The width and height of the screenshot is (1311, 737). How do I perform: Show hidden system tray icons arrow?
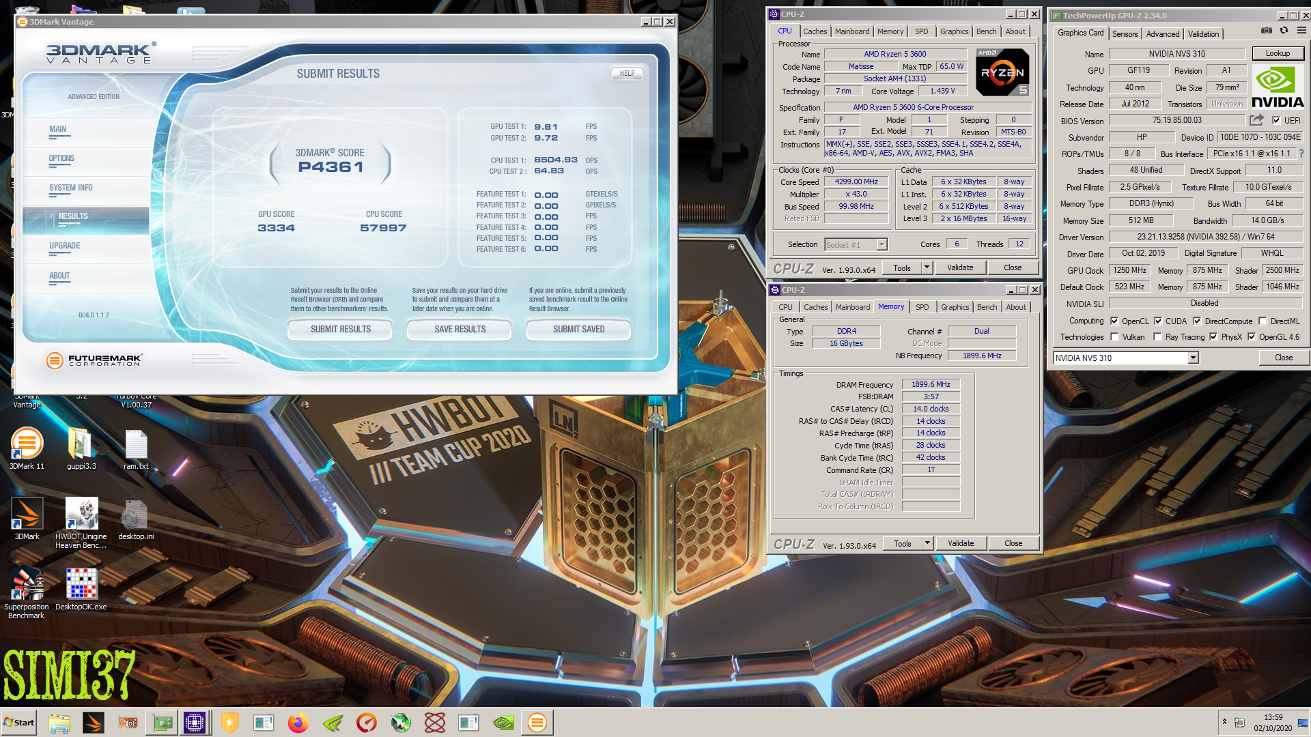(1224, 722)
